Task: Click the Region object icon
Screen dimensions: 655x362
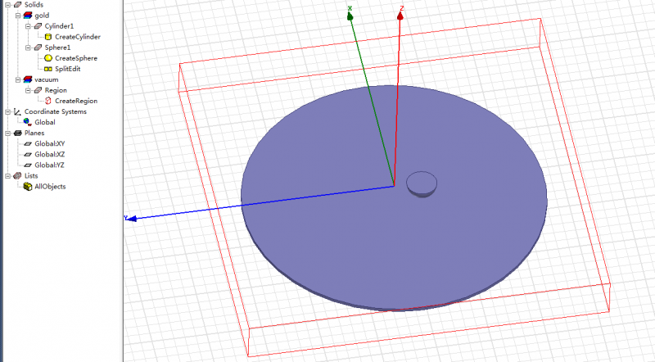Action: click(38, 90)
